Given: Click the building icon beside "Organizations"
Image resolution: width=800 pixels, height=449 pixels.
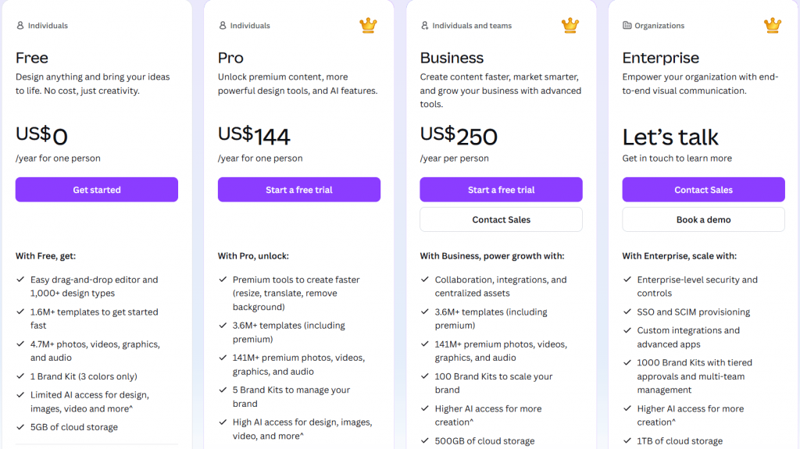Looking at the screenshot, I should tap(627, 26).
